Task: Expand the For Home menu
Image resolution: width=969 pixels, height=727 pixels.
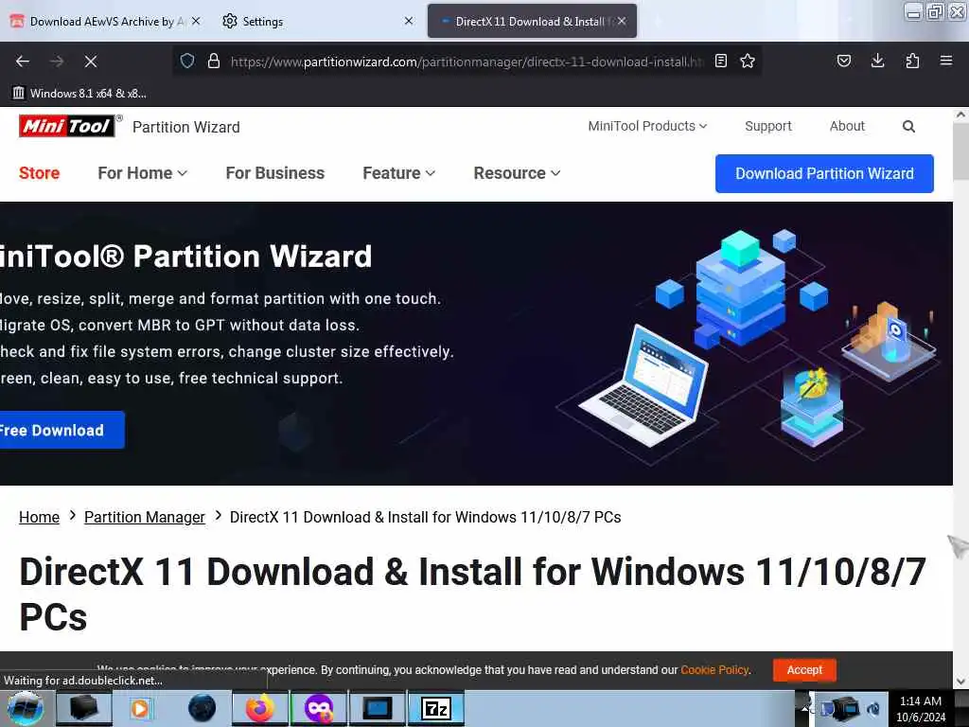Action: (x=142, y=173)
